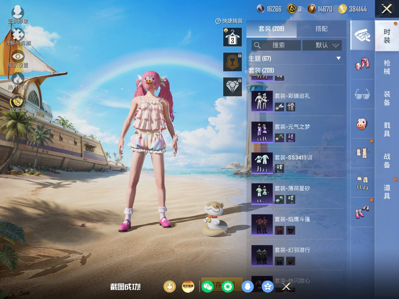Switch to the 载具 side tab

click(x=387, y=129)
